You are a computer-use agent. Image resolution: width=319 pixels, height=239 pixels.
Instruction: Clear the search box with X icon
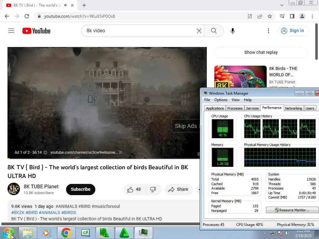point(199,31)
